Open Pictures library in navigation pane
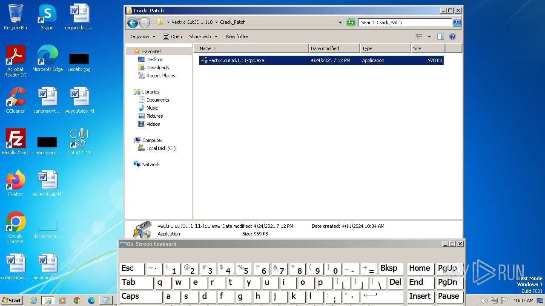 coord(155,116)
